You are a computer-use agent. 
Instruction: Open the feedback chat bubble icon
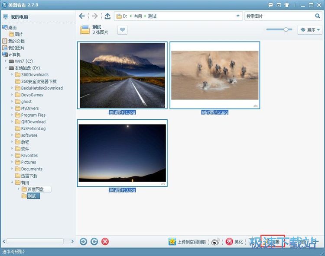(x=271, y=5)
